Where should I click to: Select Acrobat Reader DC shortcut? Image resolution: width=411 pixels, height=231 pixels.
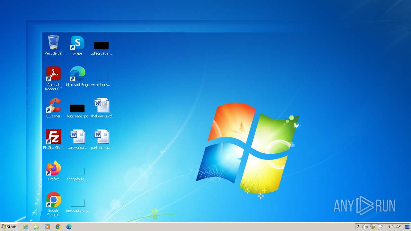(53, 79)
